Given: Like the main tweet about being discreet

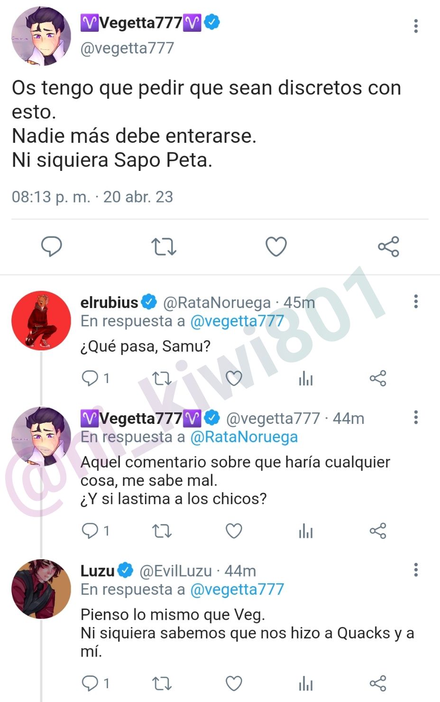Looking at the screenshot, I should pos(276,247).
